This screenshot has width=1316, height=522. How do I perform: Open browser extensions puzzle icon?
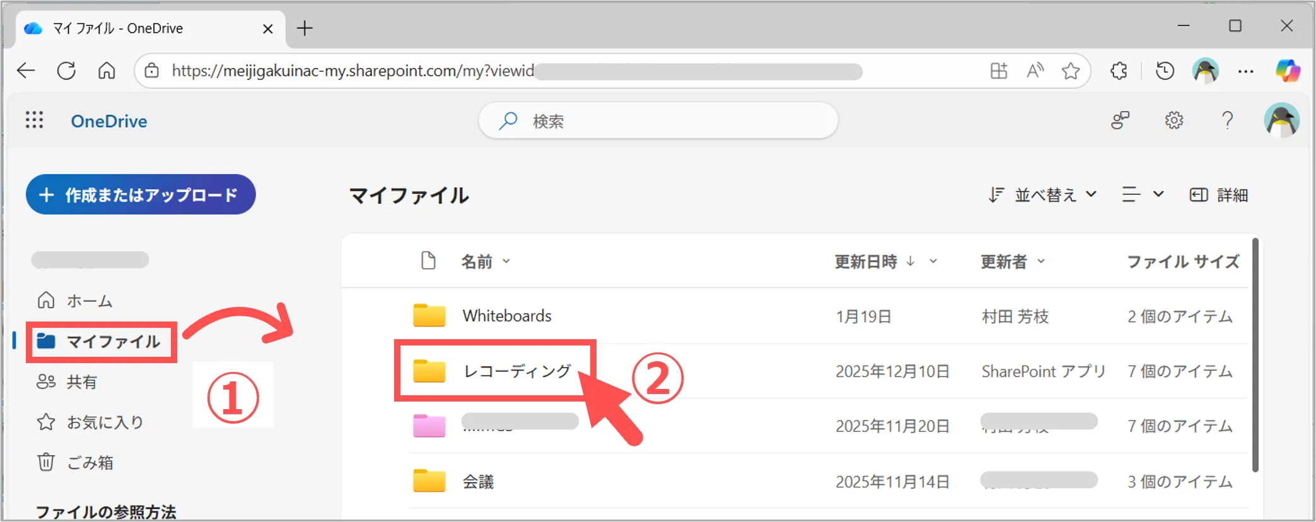click(x=1119, y=71)
